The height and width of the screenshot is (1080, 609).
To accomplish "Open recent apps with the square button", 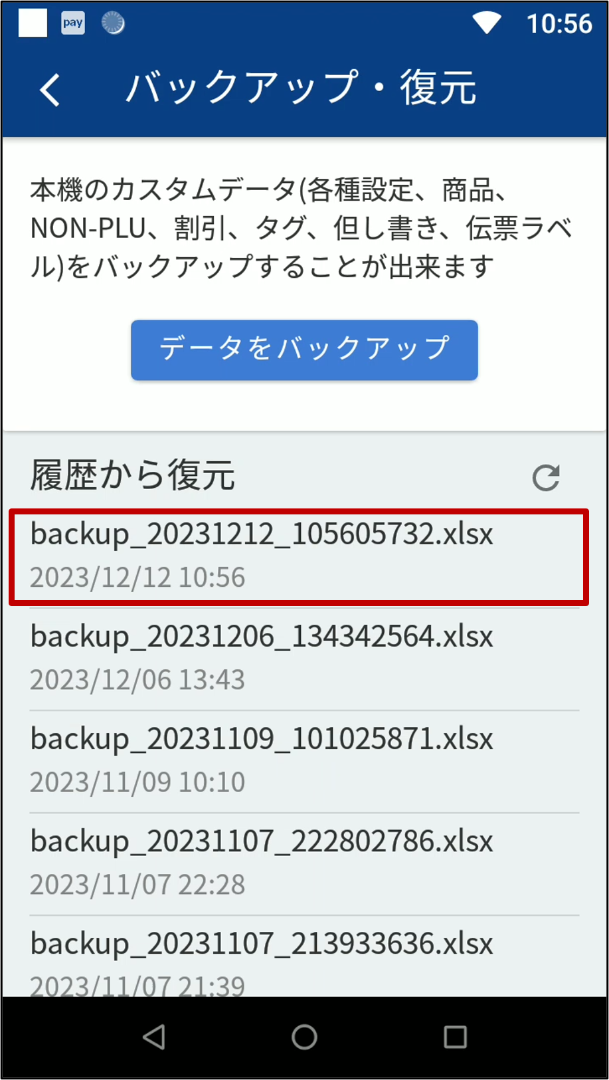I will (455, 1037).
